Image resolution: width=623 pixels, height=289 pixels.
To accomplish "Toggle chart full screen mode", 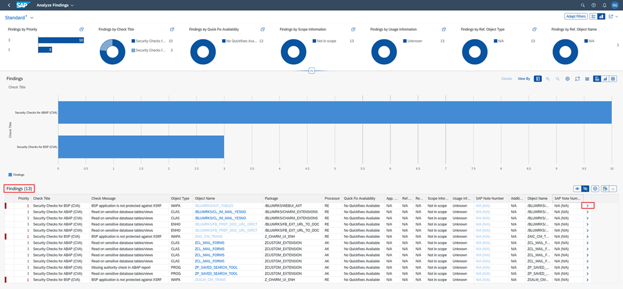I will tap(577, 79).
